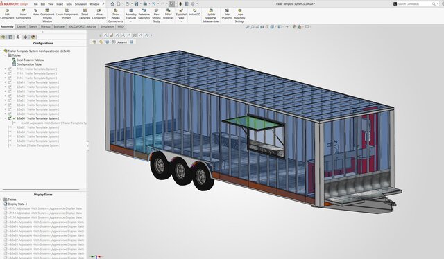Open Reference Geometry
444x259 pixels.
click(x=144, y=14)
